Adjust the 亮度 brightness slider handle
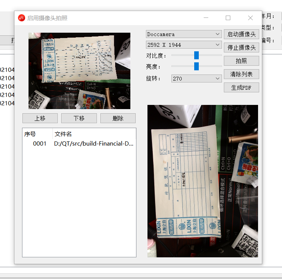This screenshot has height=279, width=282. point(196,67)
